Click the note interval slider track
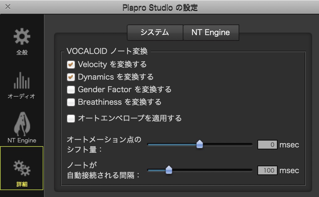The image size is (319, 197). tap(214, 170)
